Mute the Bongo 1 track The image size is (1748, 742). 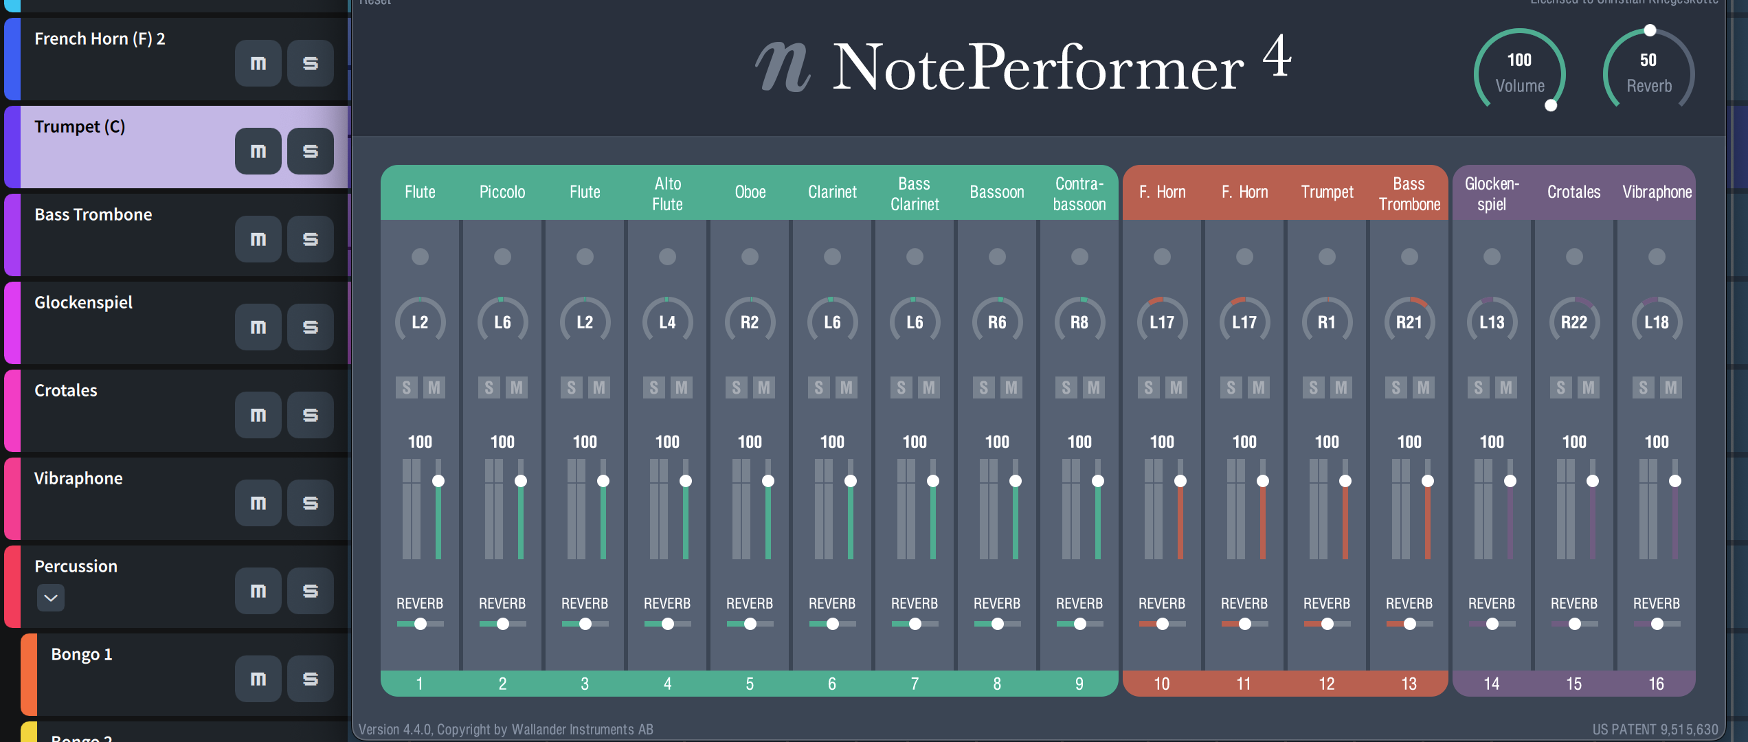[258, 679]
